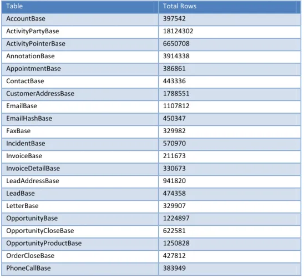Screen dimensions: 304x278
Task: Select the EmailHashBase cell
Action: [x=80, y=119]
